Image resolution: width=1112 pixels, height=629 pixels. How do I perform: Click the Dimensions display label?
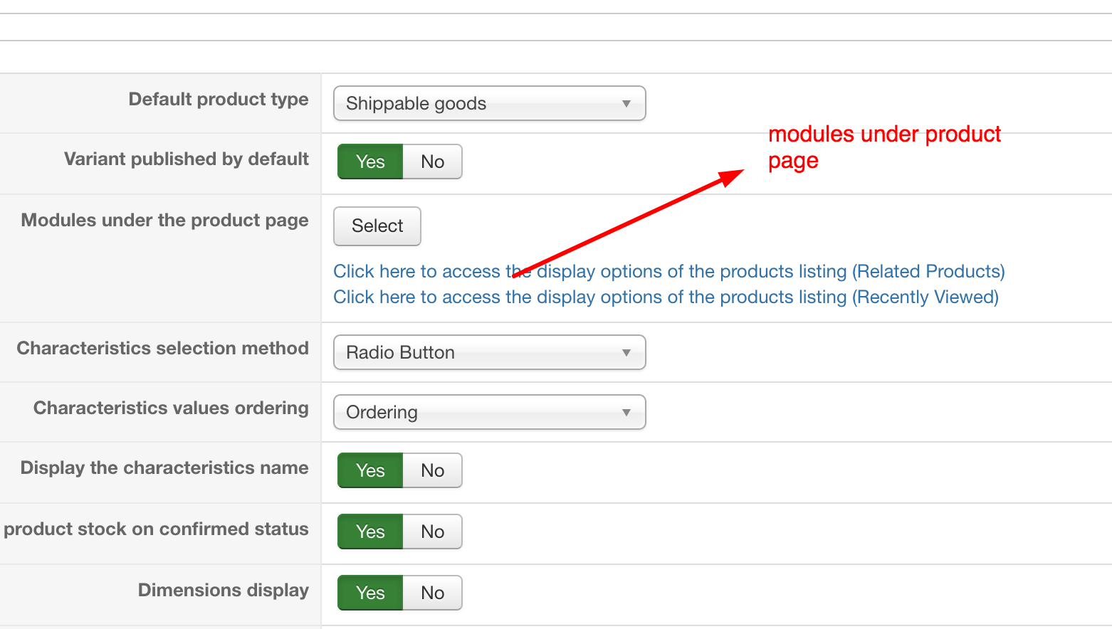pos(223,591)
